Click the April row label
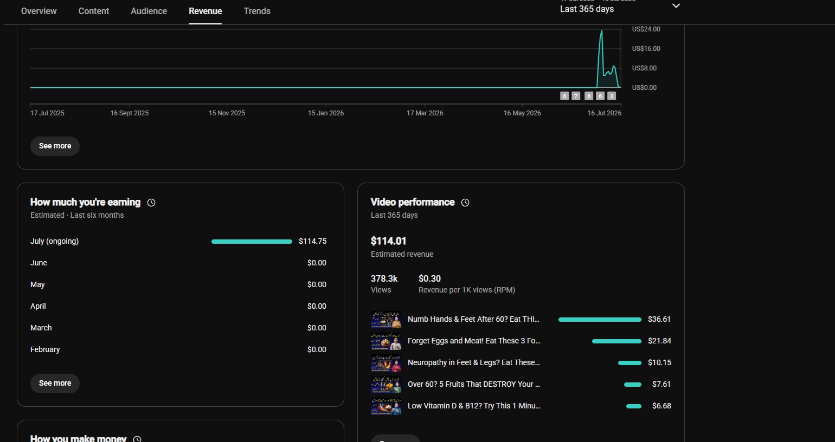Screen dimensions: 835x442 pos(38,307)
